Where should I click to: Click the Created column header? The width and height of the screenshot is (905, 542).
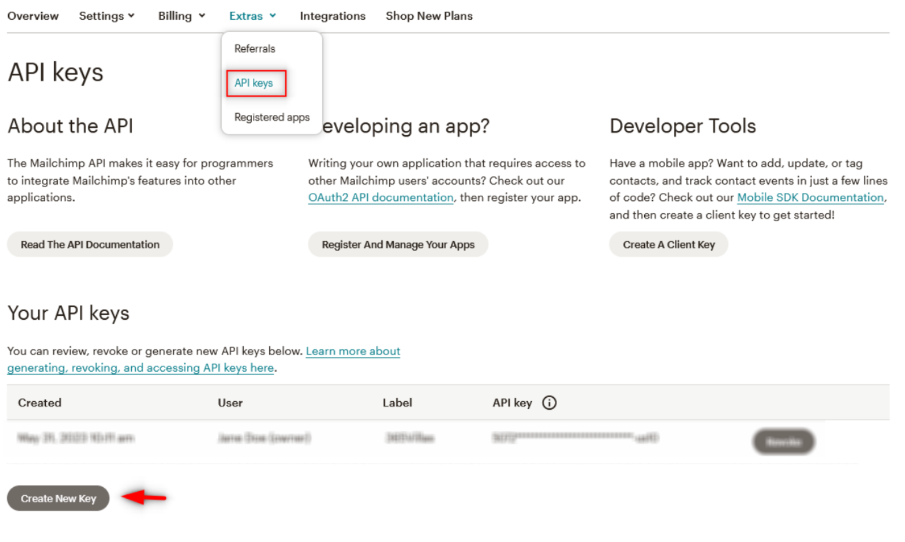coord(40,403)
